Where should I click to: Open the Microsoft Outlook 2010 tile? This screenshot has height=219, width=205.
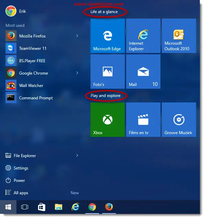pyautogui.click(x=179, y=36)
